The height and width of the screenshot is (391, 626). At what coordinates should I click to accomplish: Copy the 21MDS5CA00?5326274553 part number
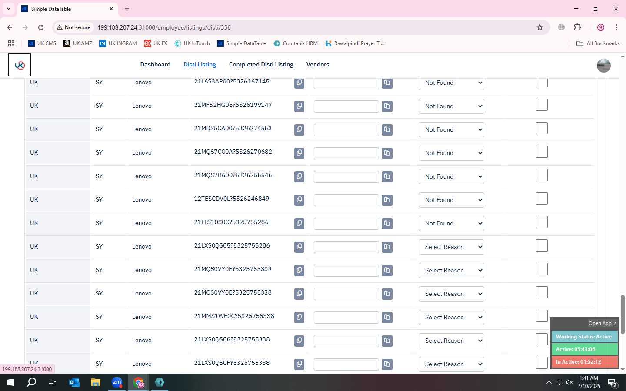299,129
